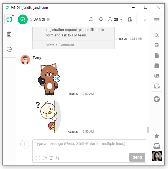
Task: Click the green JANDI topic avatar
Action: 23,19
